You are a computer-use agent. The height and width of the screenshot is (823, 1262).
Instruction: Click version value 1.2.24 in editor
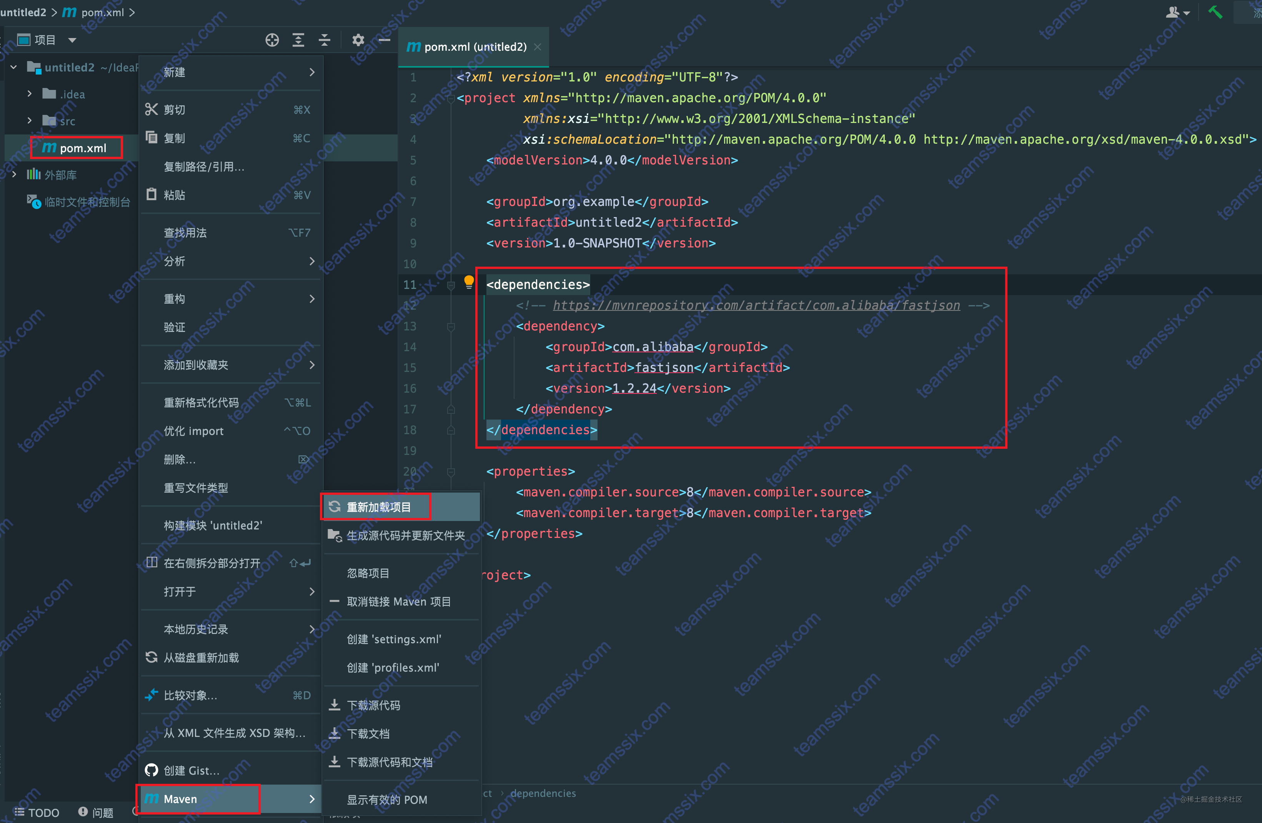pos(634,388)
